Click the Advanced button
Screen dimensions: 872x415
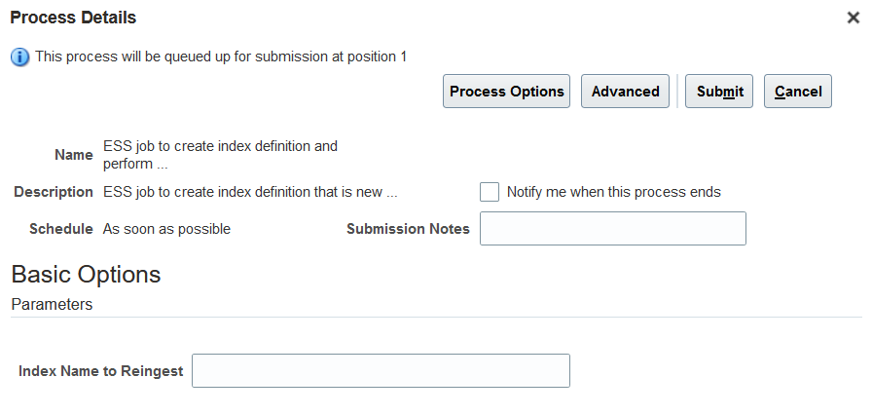(x=626, y=92)
